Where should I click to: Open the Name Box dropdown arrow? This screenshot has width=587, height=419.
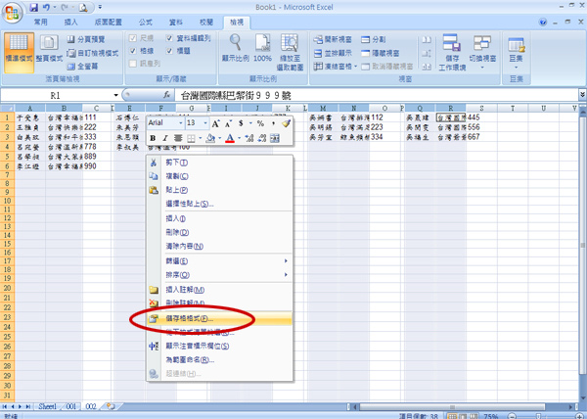tap(115, 96)
